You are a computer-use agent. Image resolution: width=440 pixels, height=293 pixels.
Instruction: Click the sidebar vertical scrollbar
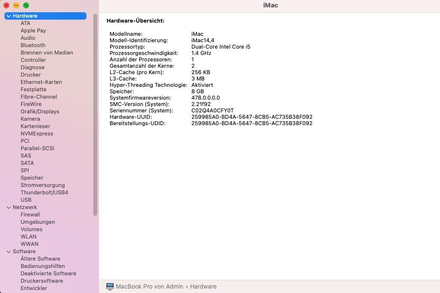(x=95, y=115)
